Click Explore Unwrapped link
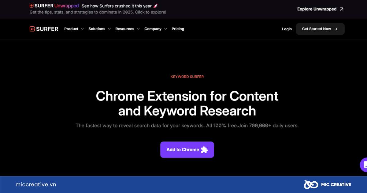This screenshot has height=193, width=367. click(x=321, y=9)
